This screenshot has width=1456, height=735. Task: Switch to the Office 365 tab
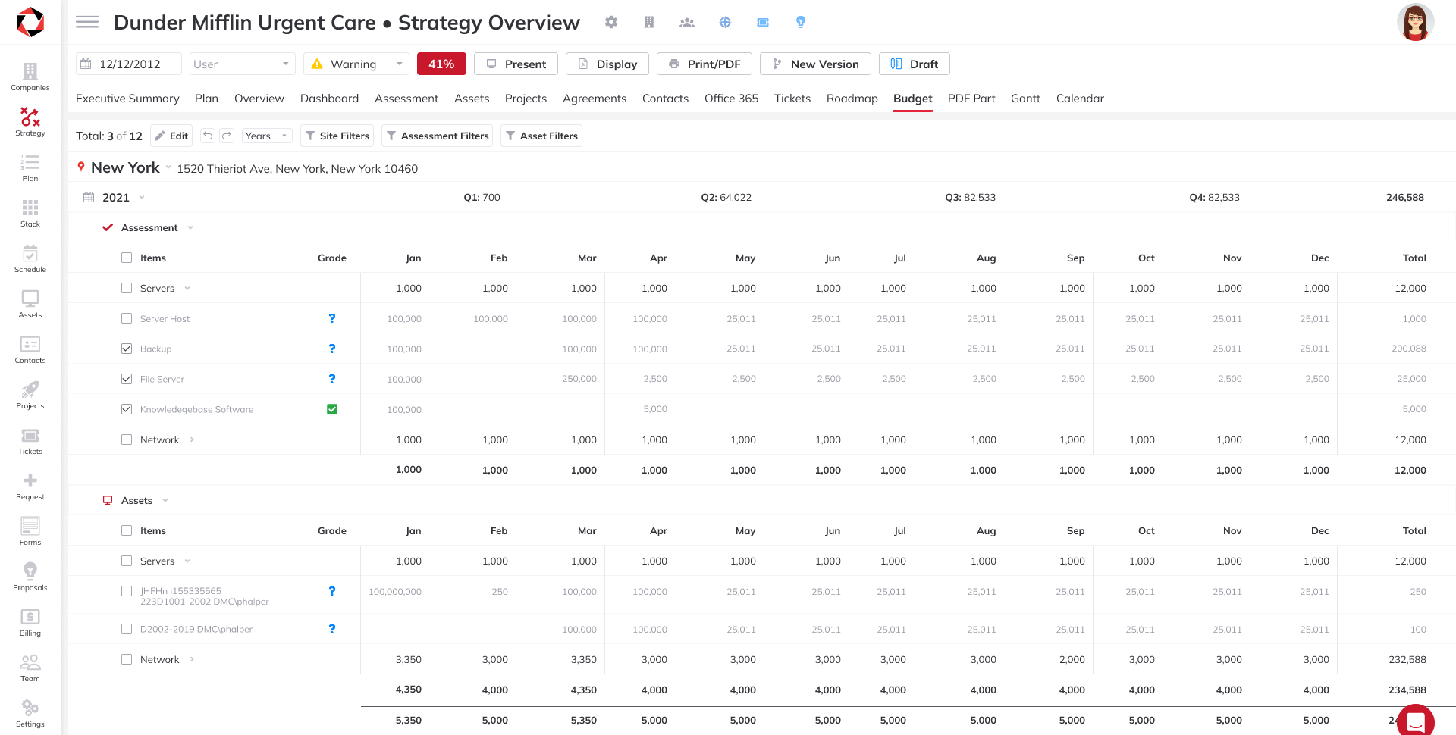coord(731,99)
